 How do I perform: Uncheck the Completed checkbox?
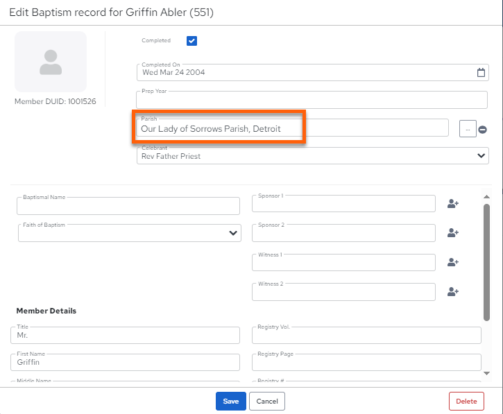click(x=191, y=41)
